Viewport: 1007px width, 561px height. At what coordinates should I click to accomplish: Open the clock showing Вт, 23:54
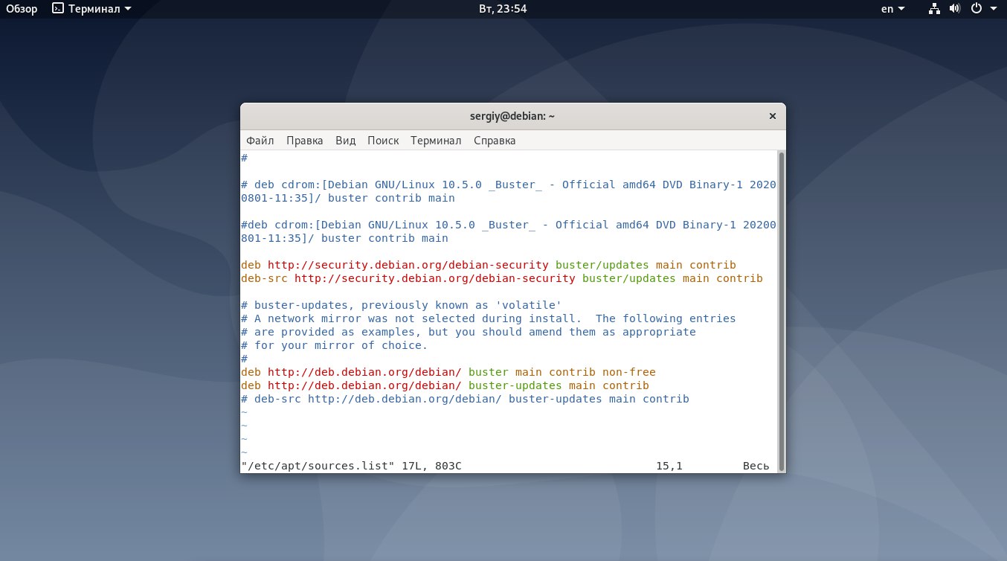click(503, 9)
